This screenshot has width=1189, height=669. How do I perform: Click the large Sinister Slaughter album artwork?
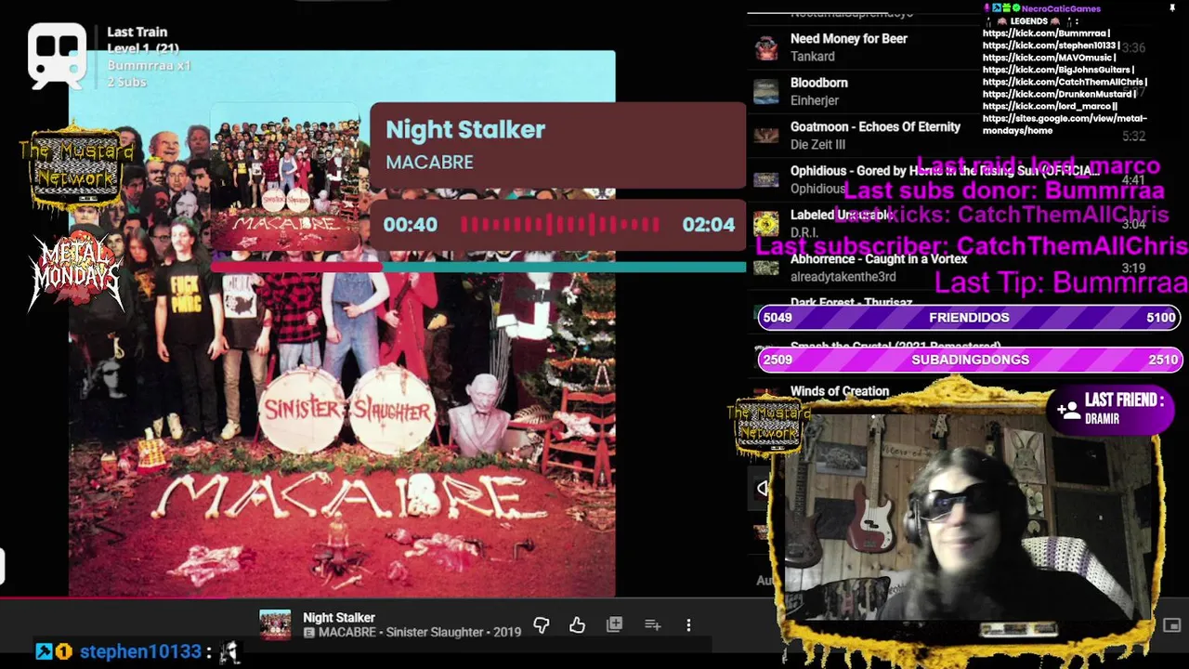tap(342, 323)
